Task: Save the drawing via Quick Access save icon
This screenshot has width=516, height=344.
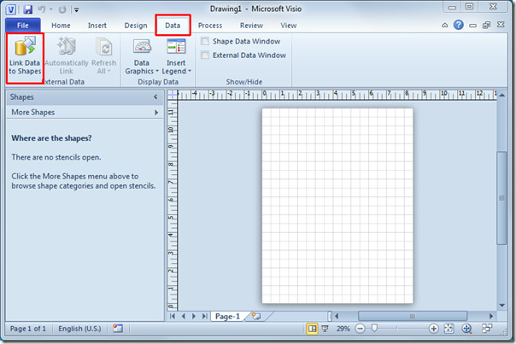Action: pos(27,9)
